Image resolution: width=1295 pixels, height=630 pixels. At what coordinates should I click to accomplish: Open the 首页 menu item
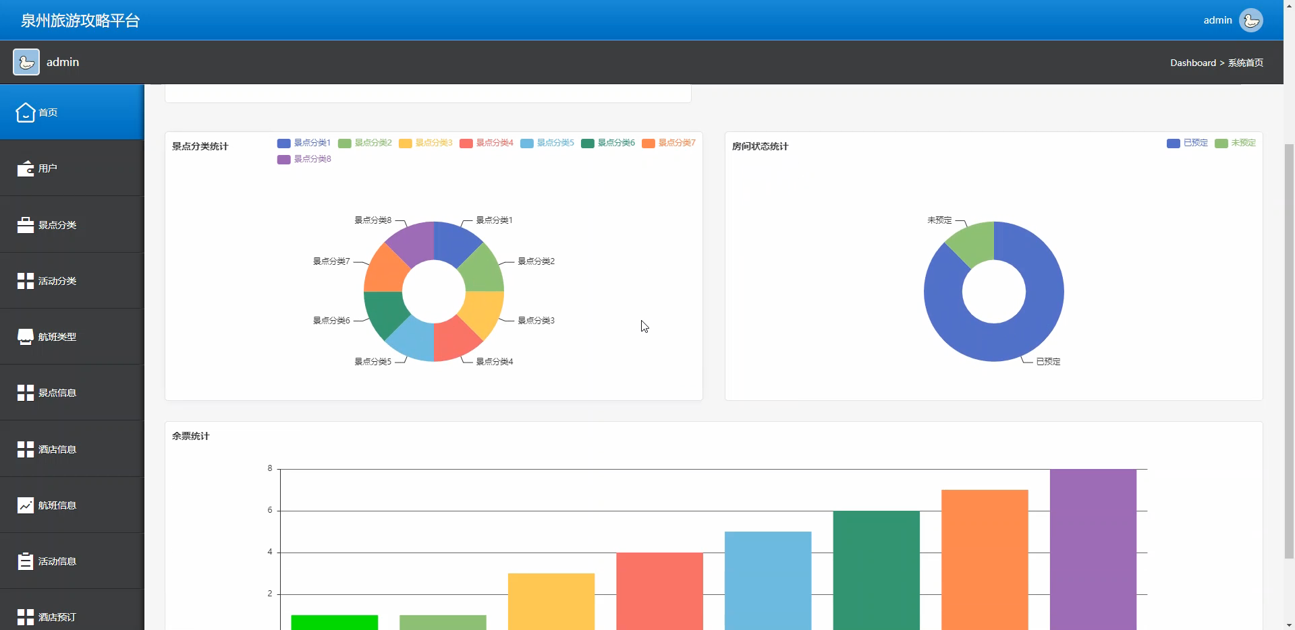(x=72, y=112)
